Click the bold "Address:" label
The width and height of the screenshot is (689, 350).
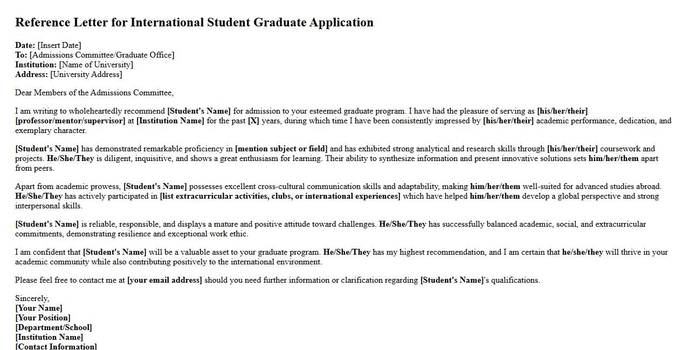(31, 74)
